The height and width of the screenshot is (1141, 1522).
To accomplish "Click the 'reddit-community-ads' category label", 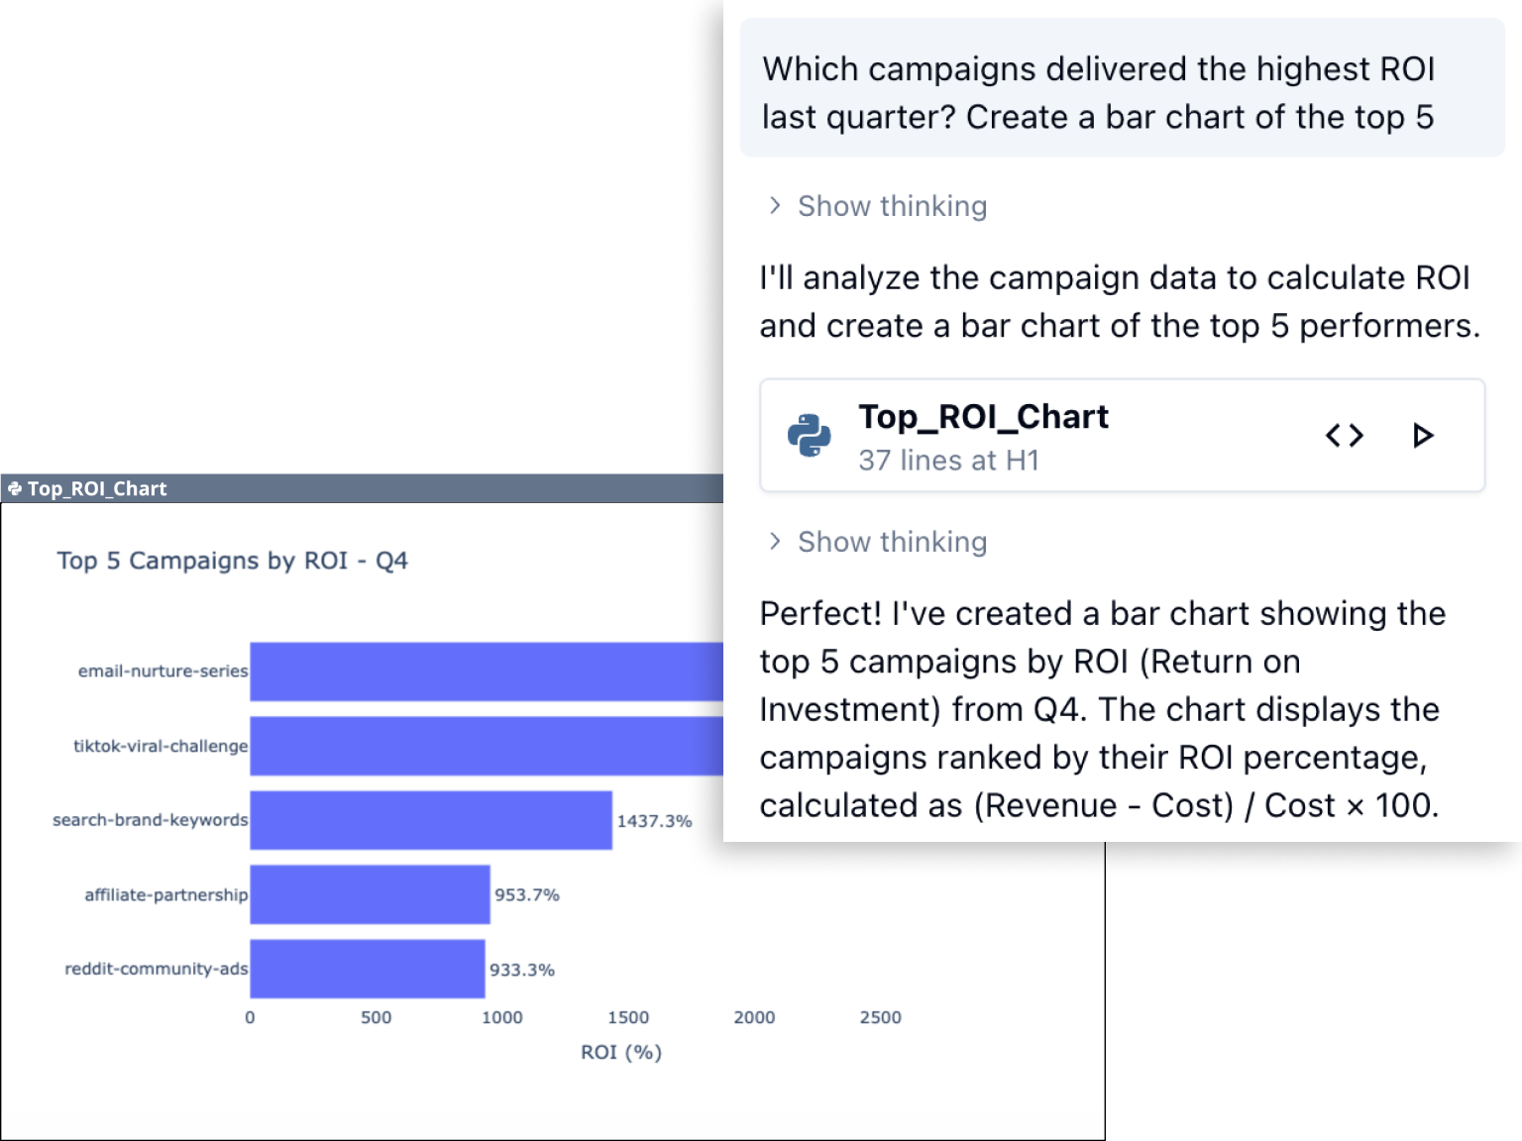I will click(x=156, y=970).
